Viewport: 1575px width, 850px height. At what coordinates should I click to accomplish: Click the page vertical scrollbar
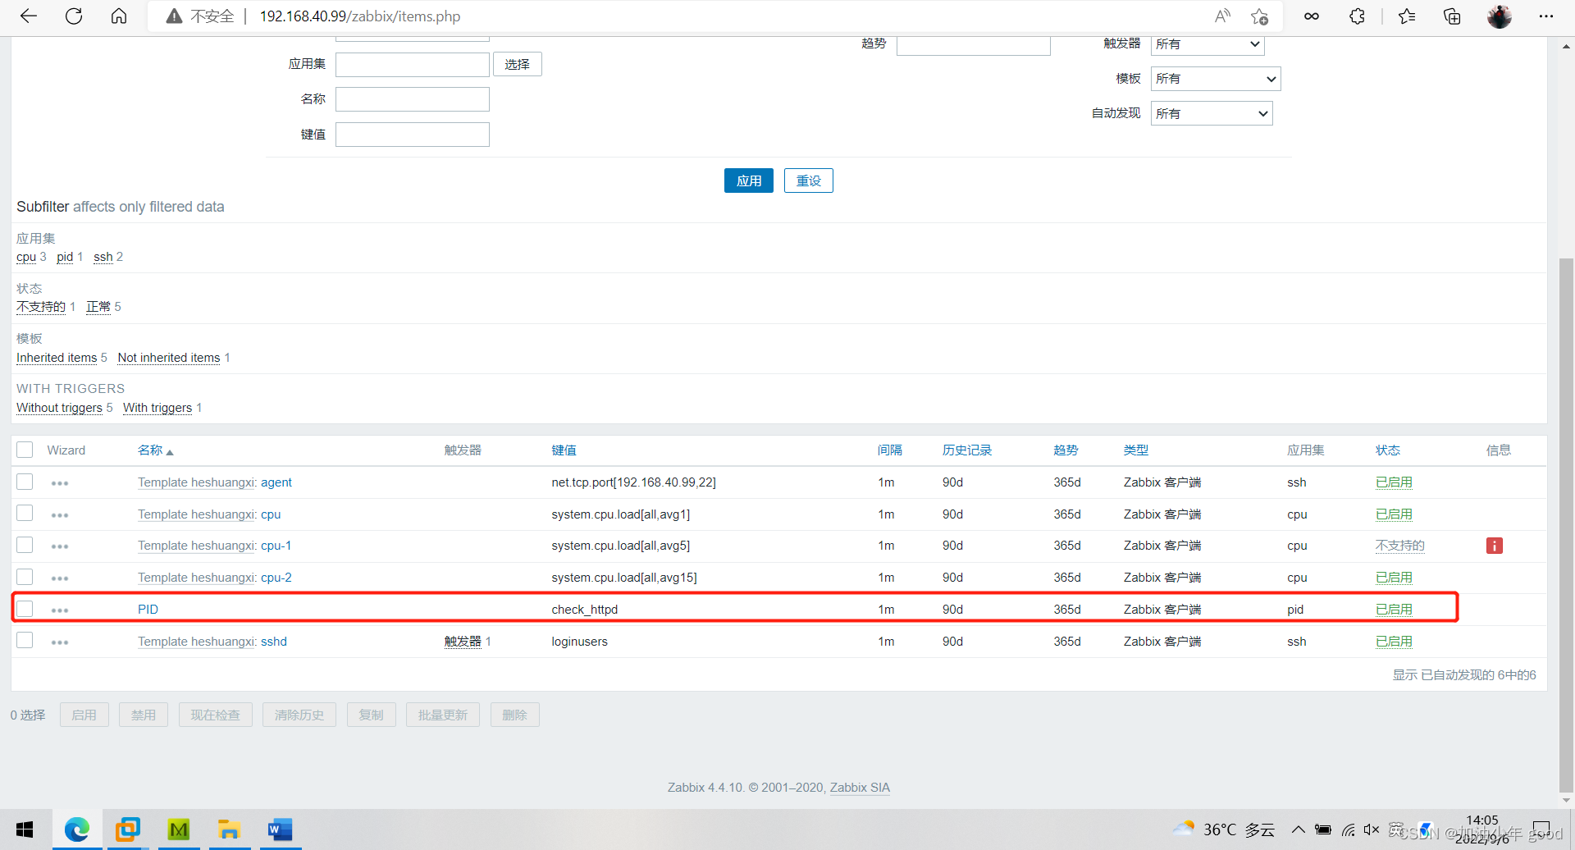[x=1566, y=525]
